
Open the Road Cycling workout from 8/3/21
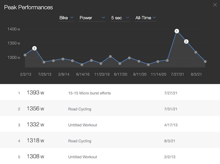tap(79, 141)
